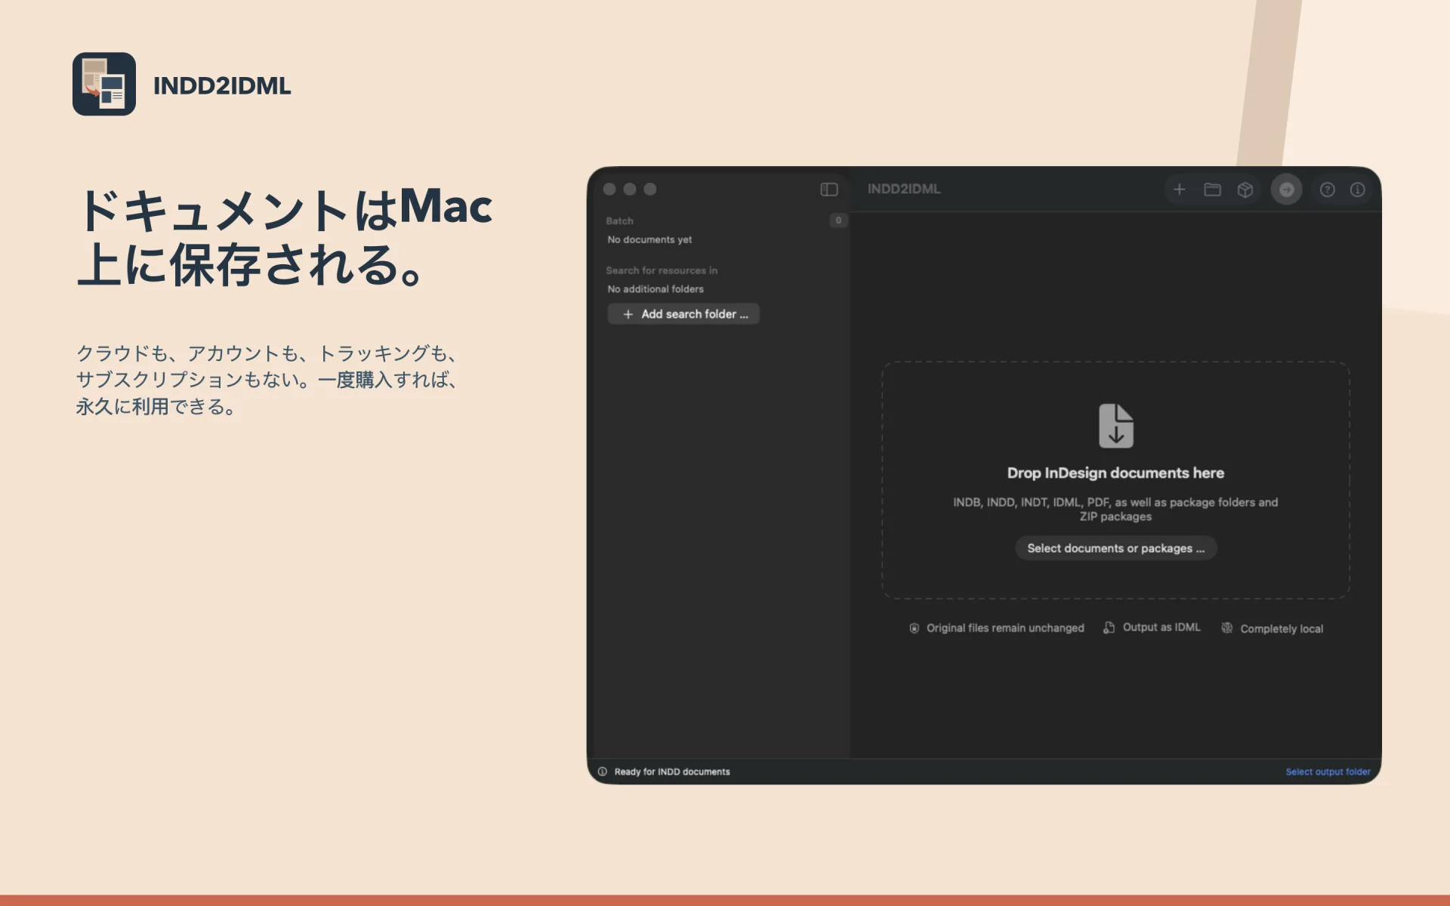Click the plus add-document toolbar icon
Viewport: 1450px width, 906px height.
(1179, 190)
